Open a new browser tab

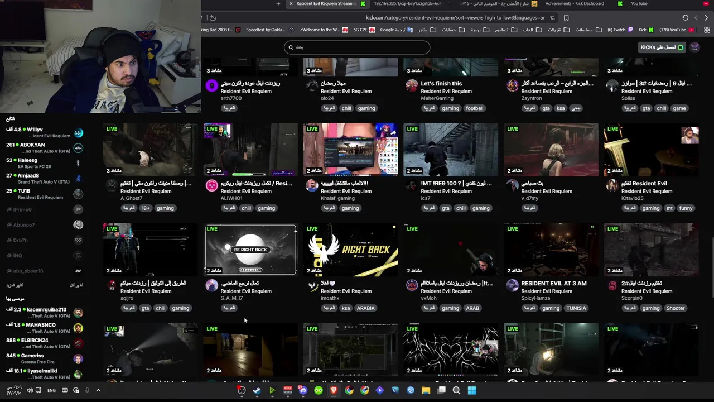pos(278,4)
